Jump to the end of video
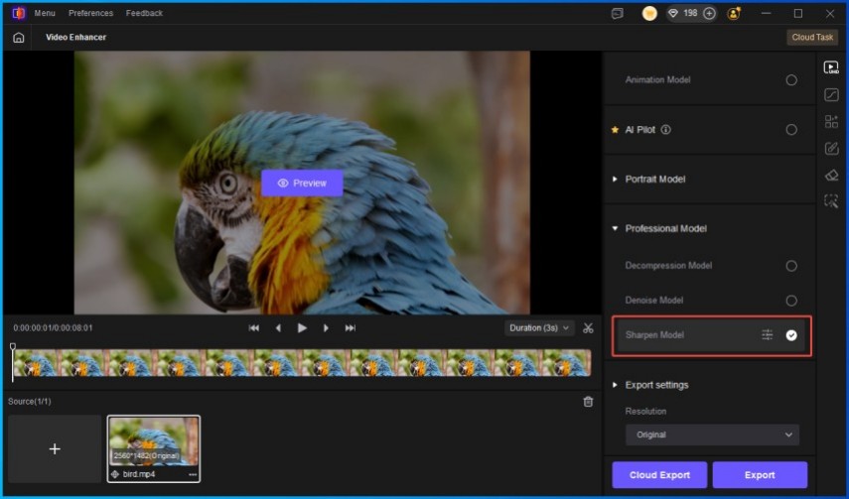This screenshot has height=499, width=849. [x=351, y=328]
